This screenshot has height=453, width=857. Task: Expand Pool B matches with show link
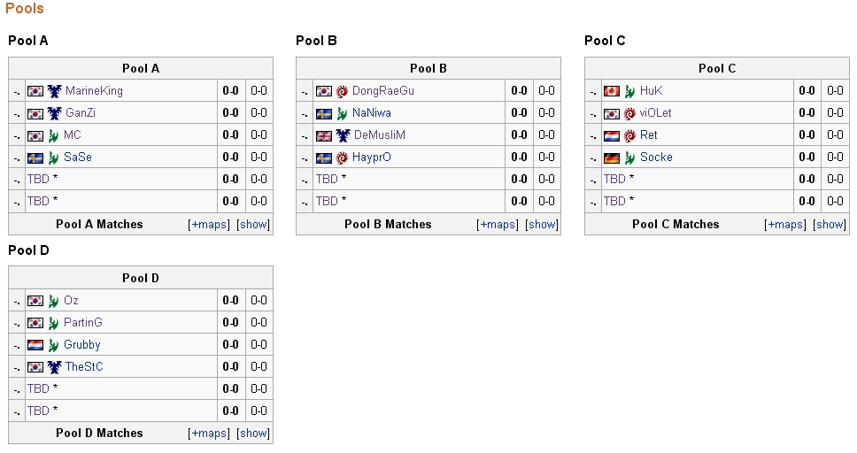(x=542, y=225)
